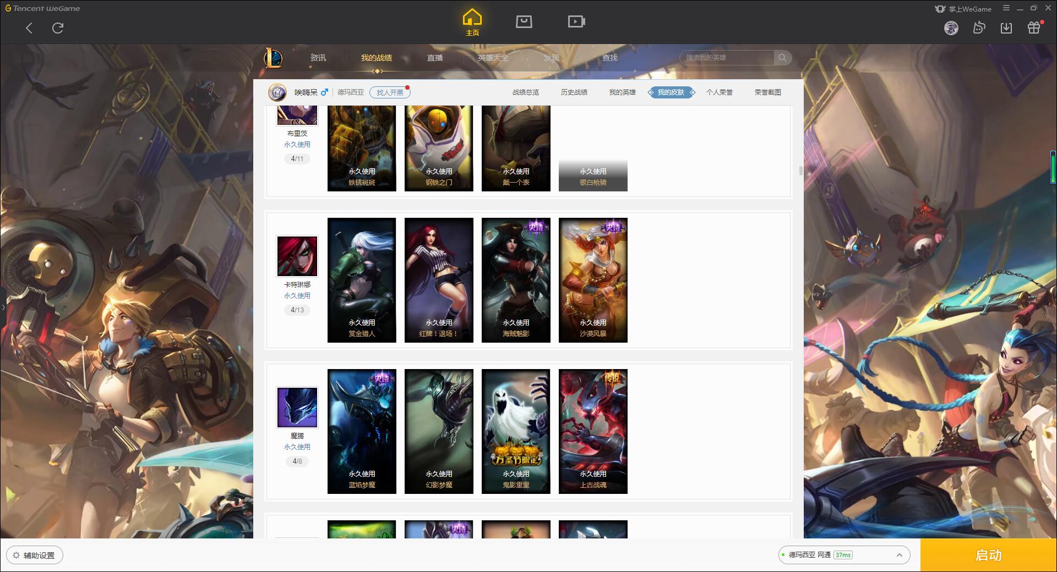
Task: Open the user avatar in top bar
Action: click(x=951, y=28)
